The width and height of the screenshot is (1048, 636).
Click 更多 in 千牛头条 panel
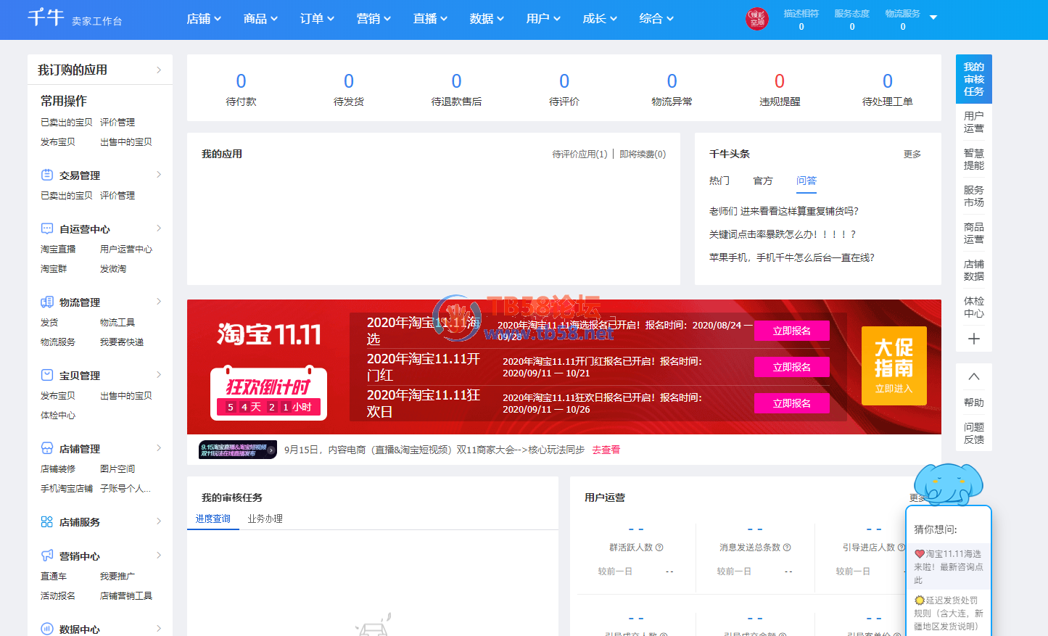tap(912, 154)
